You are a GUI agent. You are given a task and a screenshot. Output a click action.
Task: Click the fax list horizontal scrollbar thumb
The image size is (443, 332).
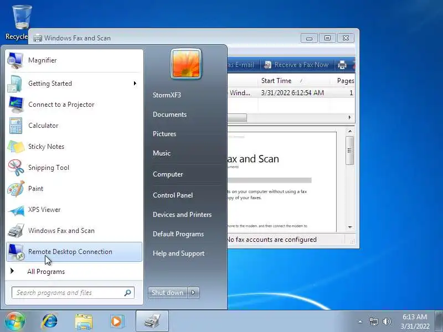(x=237, y=117)
